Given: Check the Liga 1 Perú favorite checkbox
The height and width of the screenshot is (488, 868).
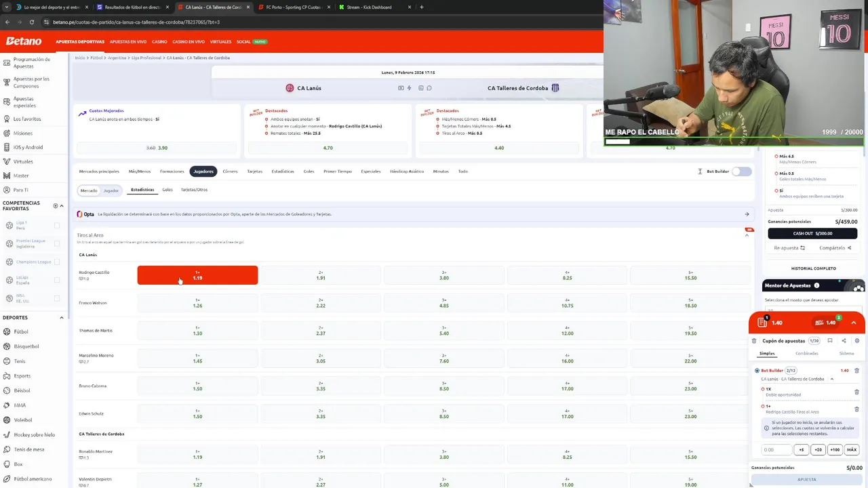Looking at the screenshot, I should [x=56, y=225].
